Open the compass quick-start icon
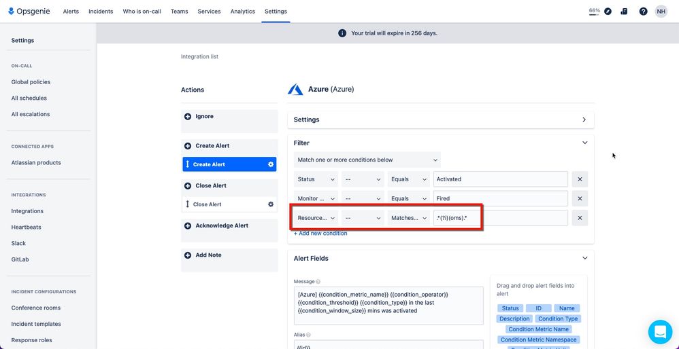Viewport: 679px width, 349px height. click(608, 12)
